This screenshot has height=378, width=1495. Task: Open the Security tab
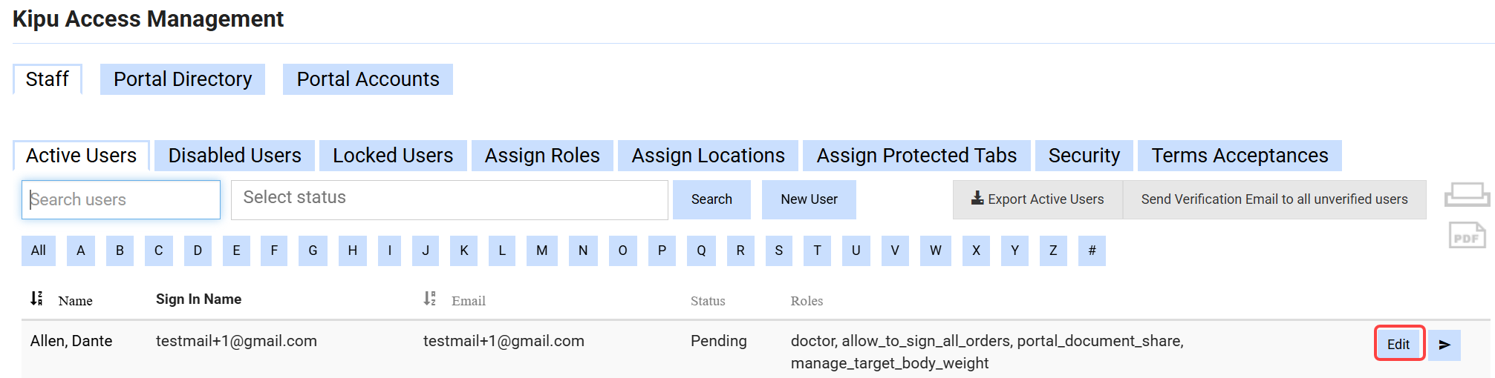click(x=1084, y=156)
